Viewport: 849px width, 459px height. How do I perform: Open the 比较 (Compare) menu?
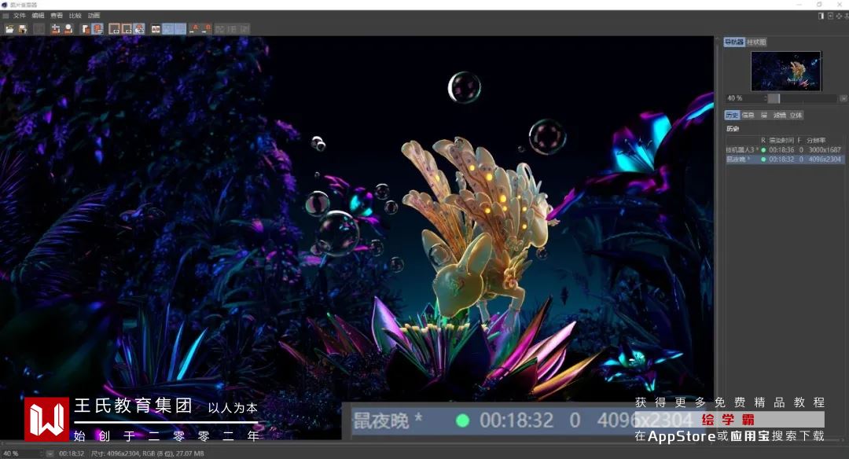[x=75, y=16]
